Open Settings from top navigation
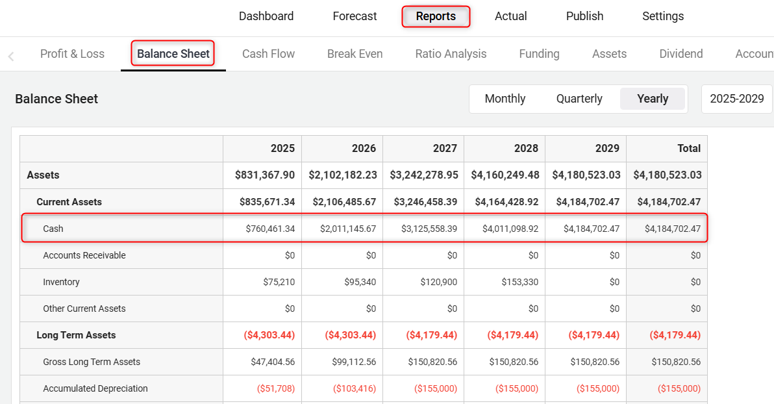The height and width of the screenshot is (404, 774). coord(662,16)
